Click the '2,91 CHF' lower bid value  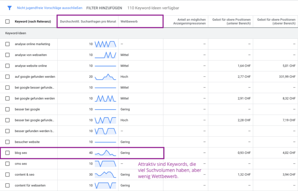(x=244, y=98)
